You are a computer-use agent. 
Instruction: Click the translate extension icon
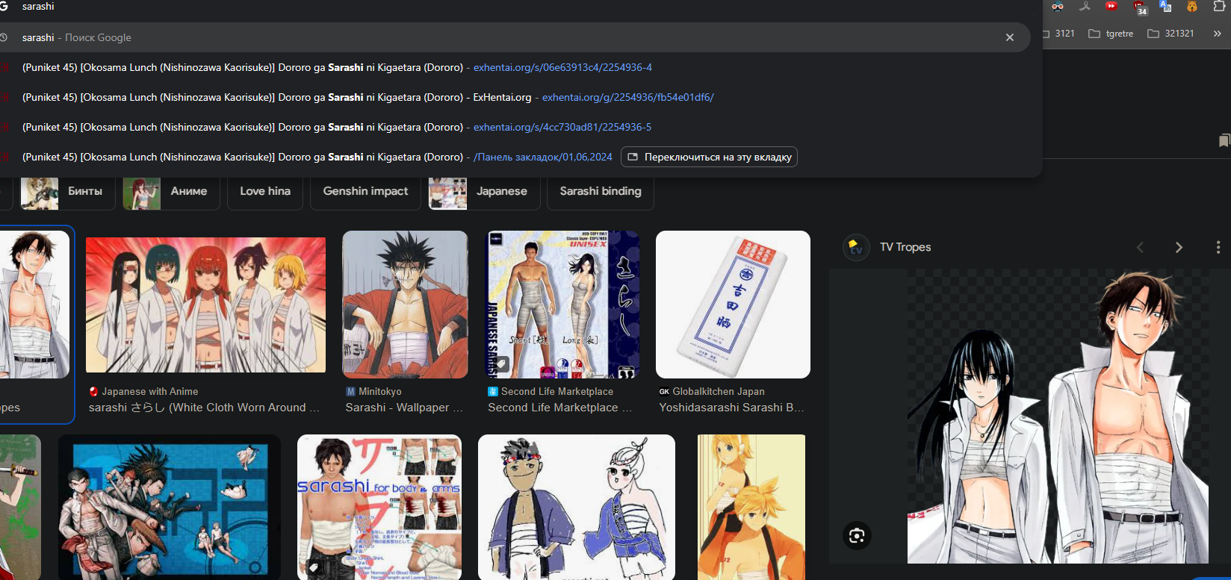1165,7
